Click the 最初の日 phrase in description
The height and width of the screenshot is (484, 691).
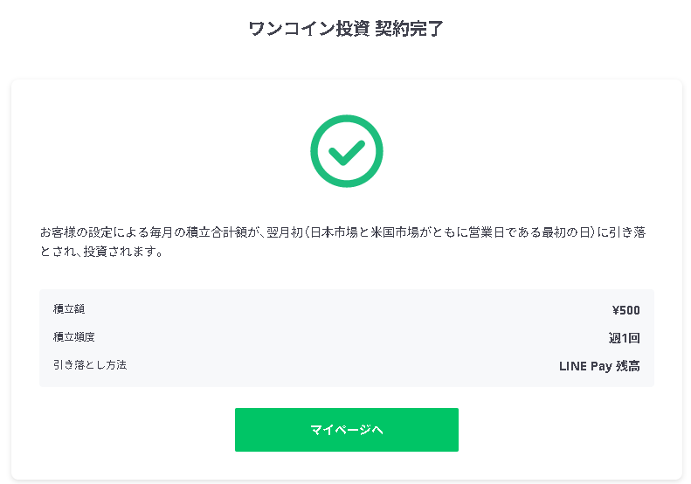tap(566, 232)
